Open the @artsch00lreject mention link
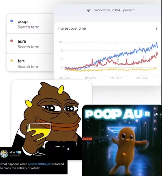This screenshot has width=162, height=176. tap(40, 164)
